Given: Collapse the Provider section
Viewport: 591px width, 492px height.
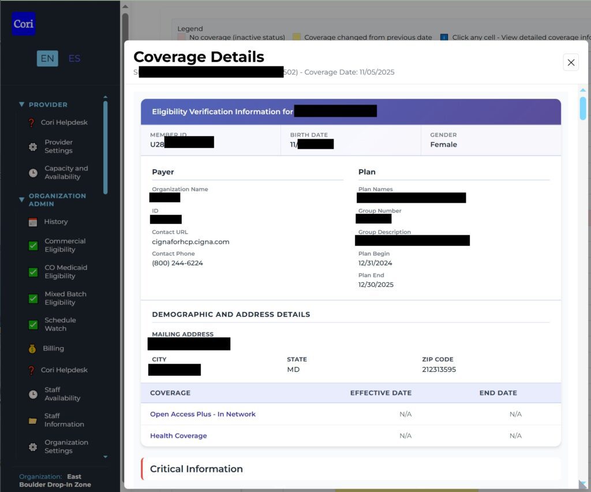Looking at the screenshot, I should click(x=22, y=105).
